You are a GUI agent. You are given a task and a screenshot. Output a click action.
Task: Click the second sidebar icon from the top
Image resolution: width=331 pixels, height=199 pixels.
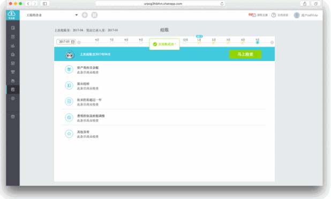pyautogui.click(x=13, y=37)
